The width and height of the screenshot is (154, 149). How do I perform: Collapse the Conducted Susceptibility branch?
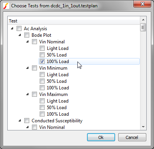click(20, 120)
